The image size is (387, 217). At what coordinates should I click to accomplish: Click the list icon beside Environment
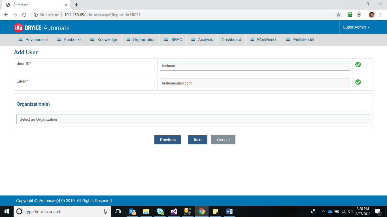coord(21,40)
